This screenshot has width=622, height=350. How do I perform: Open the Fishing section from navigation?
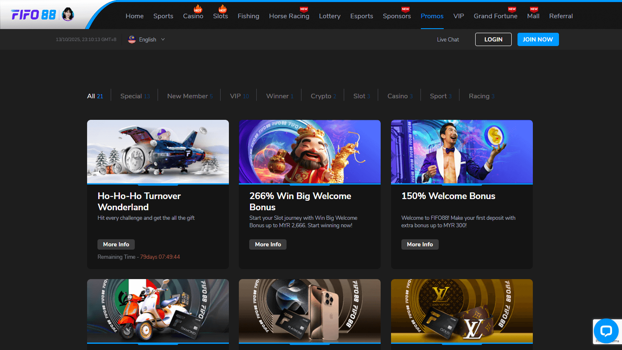(x=248, y=16)
